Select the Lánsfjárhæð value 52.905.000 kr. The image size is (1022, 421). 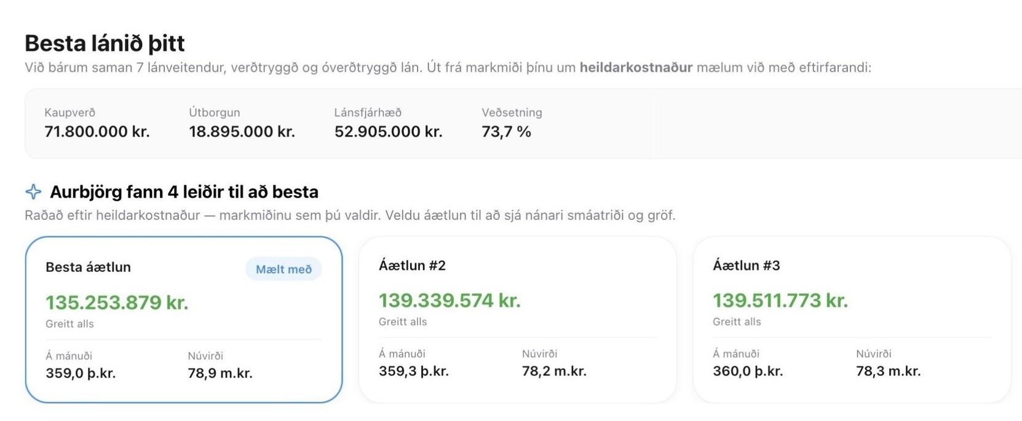pyautogui.click(x=389, y=132)
